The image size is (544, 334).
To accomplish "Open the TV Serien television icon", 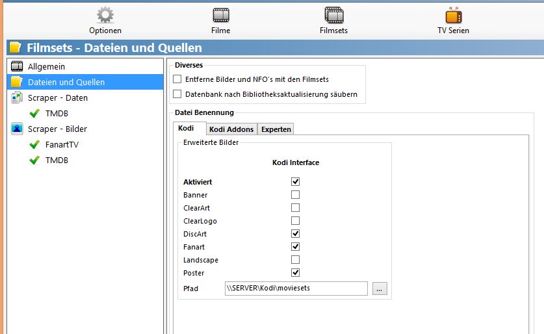I will 454,15.
